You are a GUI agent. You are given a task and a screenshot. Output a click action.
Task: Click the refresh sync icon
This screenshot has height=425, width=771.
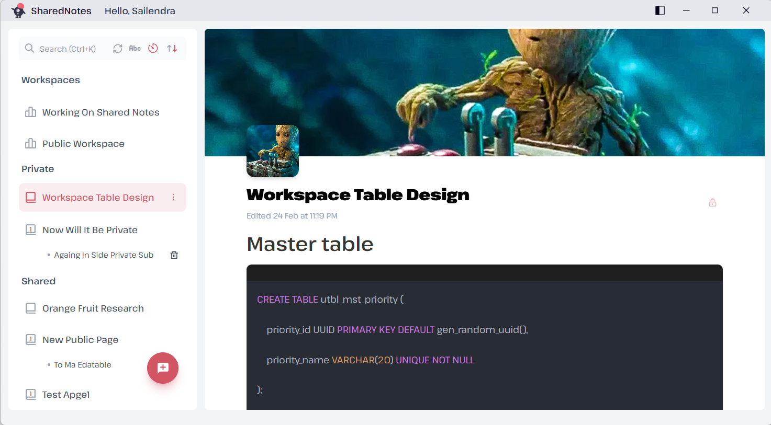click(118, 49)
